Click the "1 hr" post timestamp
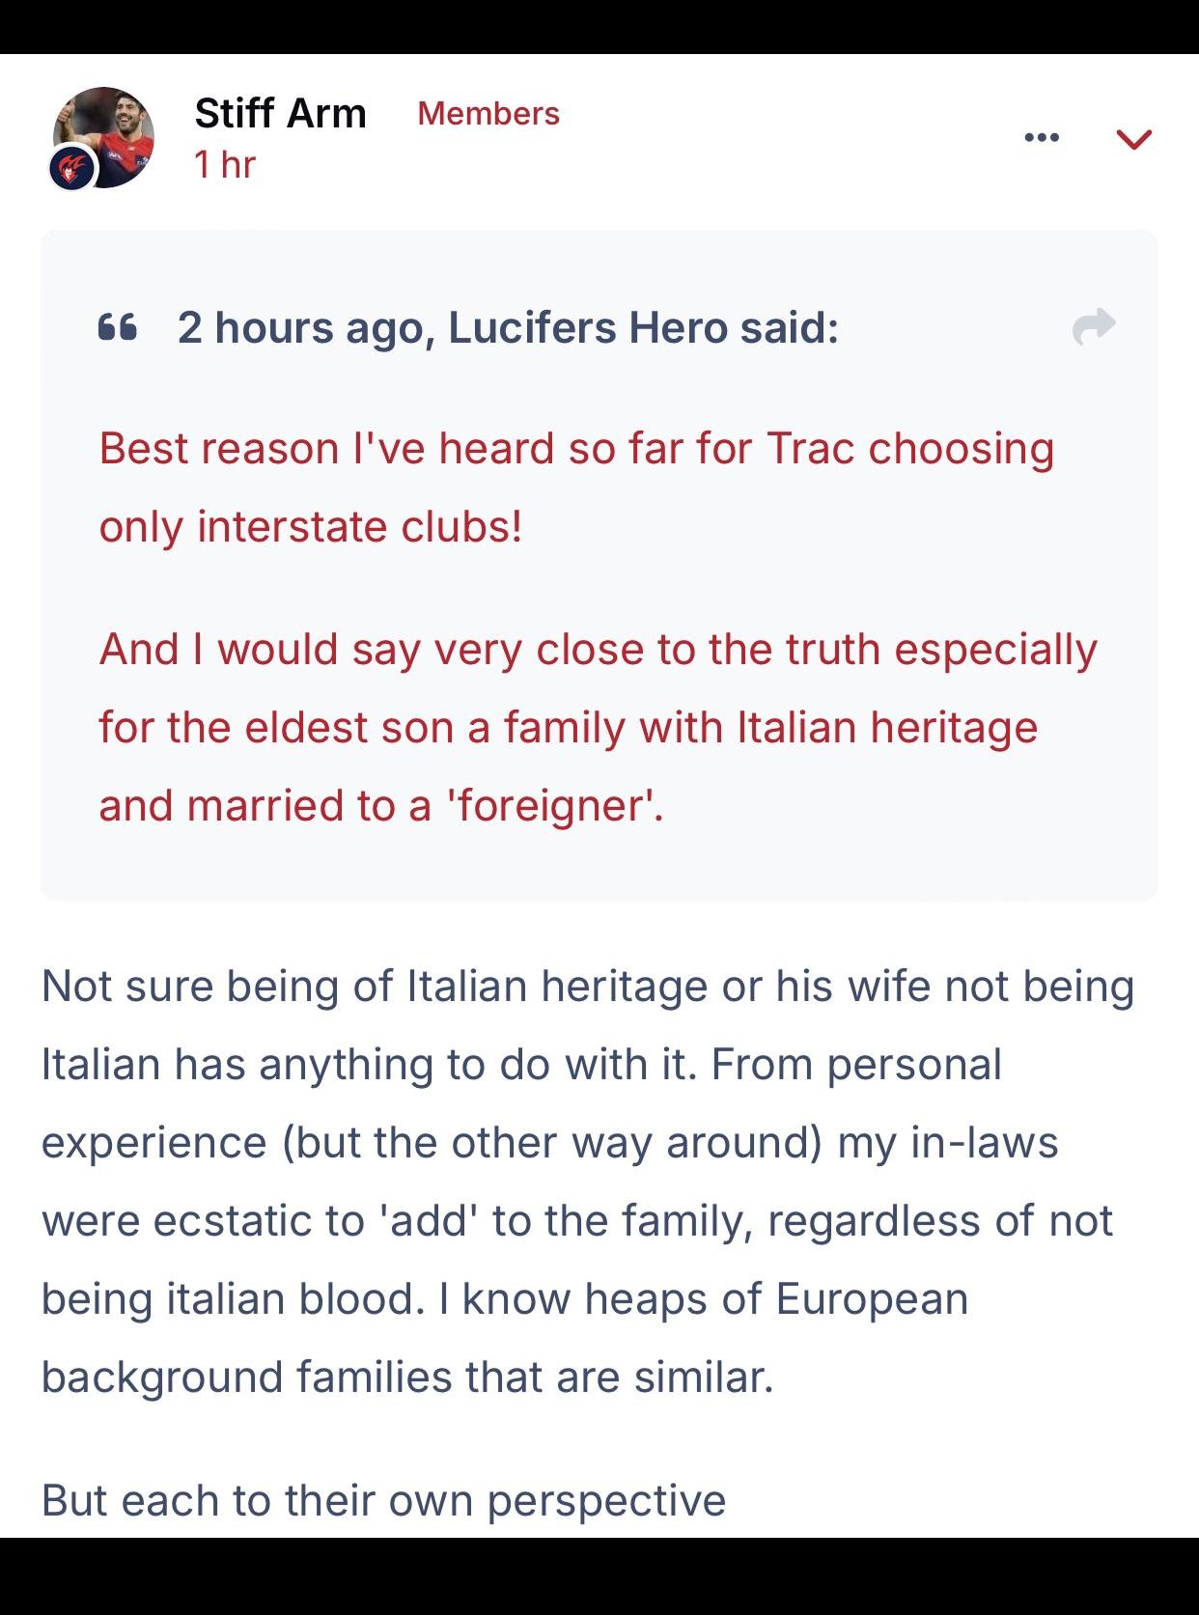This screenshot has width=1199, height=1615. click(224, 165)
